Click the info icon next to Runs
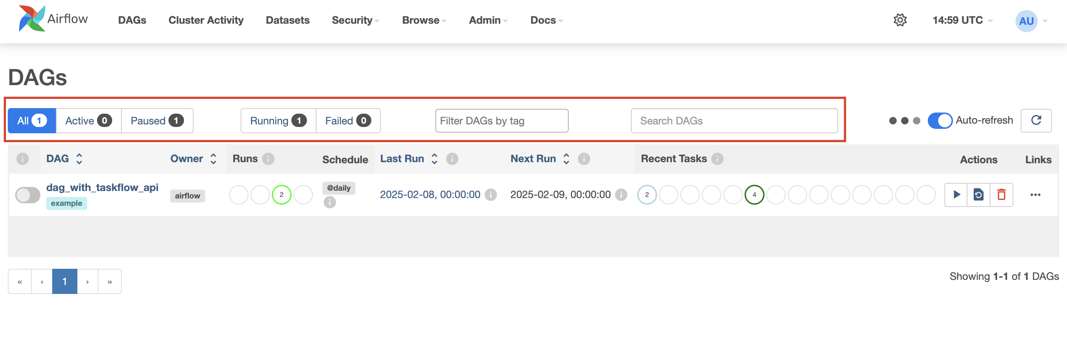Viewport: 1067px width, 348px height. click(x=268, y=159)
